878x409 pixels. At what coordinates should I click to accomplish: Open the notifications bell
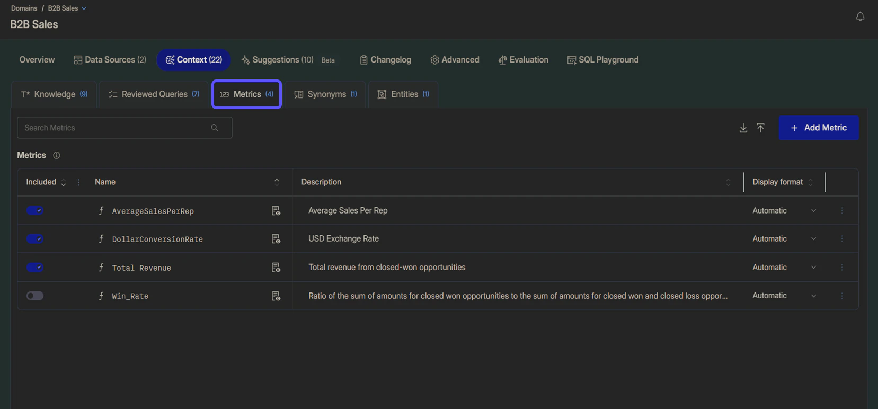pos(860,16)
